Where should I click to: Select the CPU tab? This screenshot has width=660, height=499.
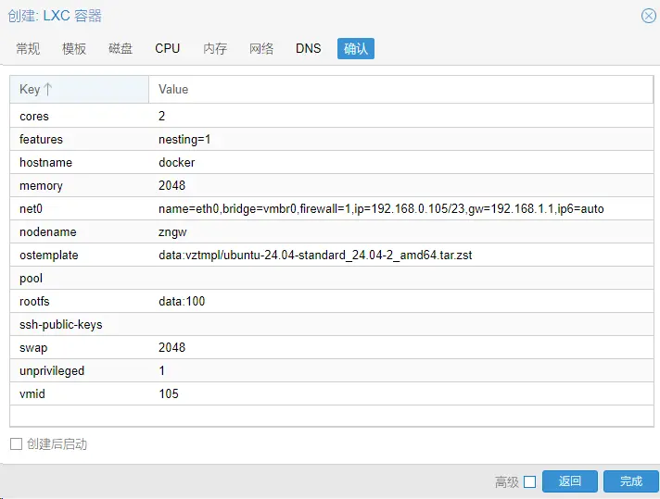[x=168, y=48]
